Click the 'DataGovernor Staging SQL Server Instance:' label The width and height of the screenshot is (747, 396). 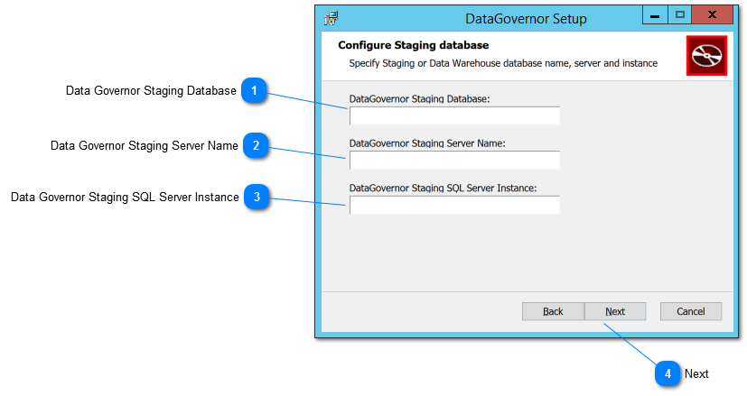click(x=444, y=188)
